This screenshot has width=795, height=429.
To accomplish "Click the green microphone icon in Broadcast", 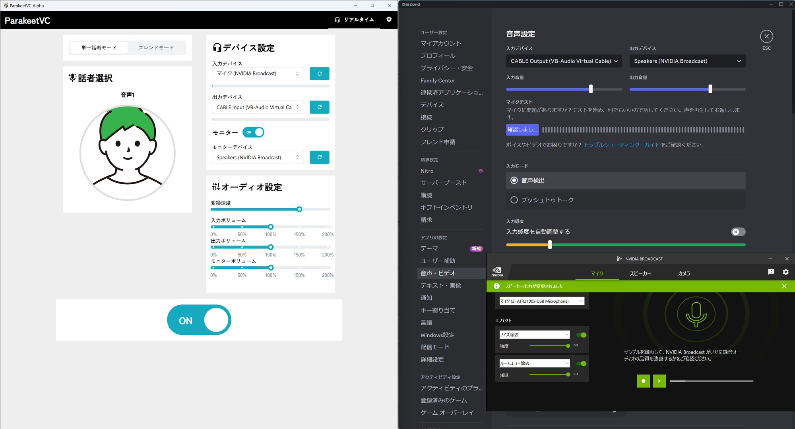I will pos(696,314).
